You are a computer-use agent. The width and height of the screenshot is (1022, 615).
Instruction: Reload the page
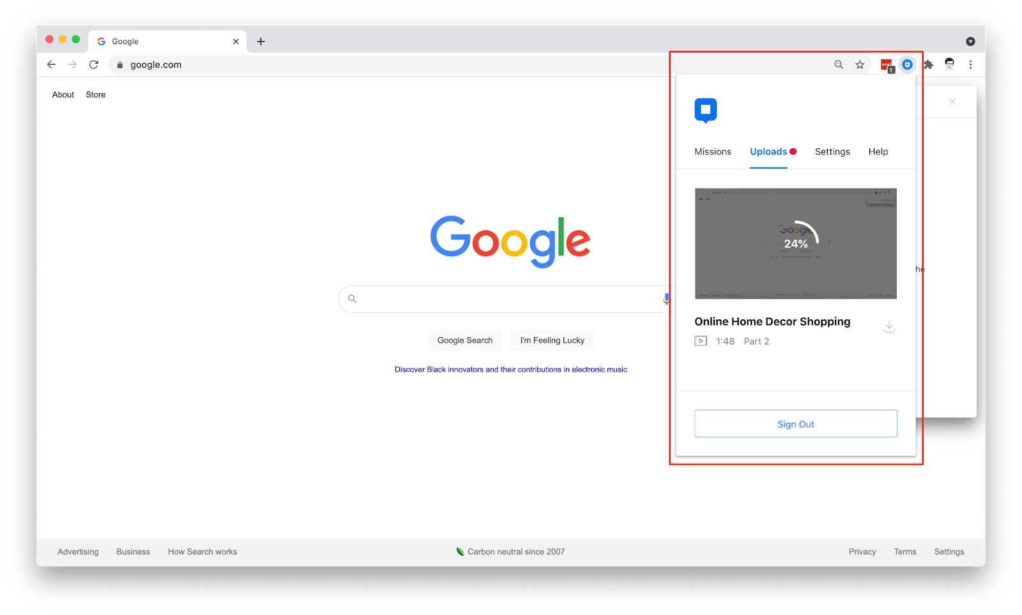[x=94, y=65]
